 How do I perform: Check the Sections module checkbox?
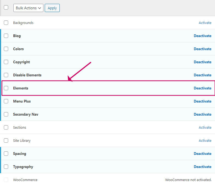[6, 127]
